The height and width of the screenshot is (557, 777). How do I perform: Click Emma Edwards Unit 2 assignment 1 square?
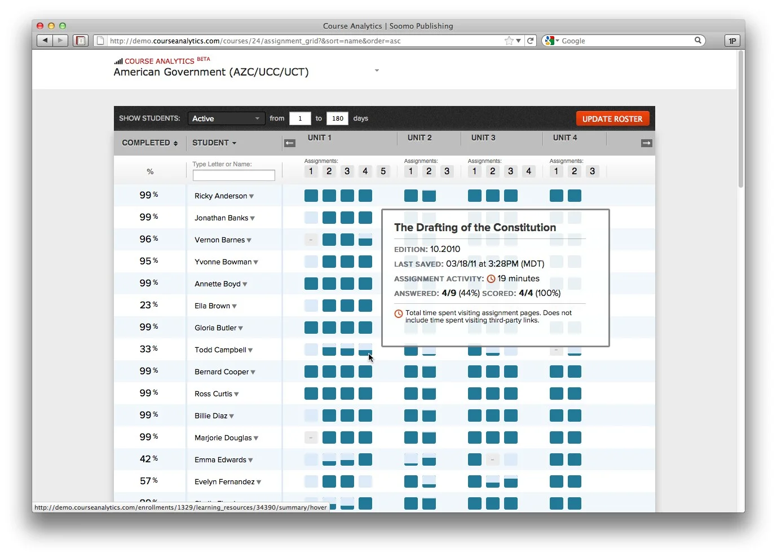tap(411, 459)
